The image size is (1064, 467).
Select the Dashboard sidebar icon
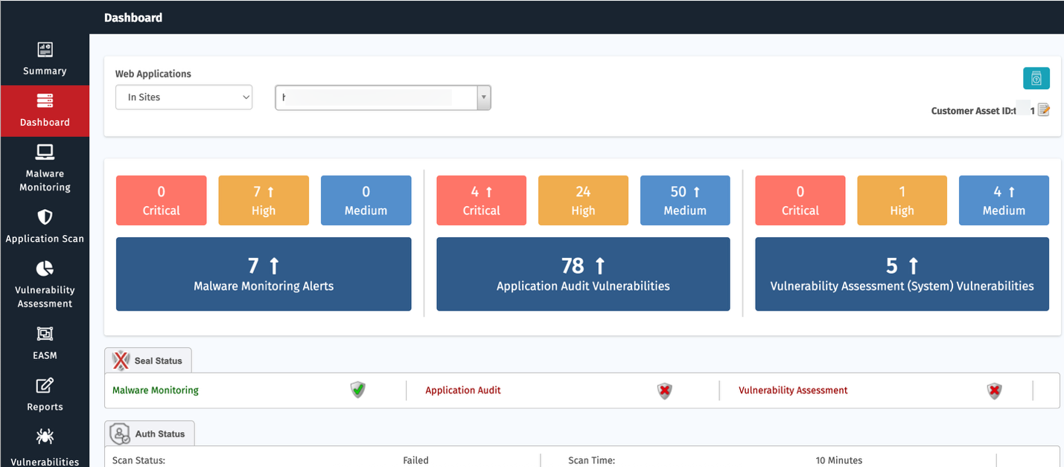coord(45,100)
